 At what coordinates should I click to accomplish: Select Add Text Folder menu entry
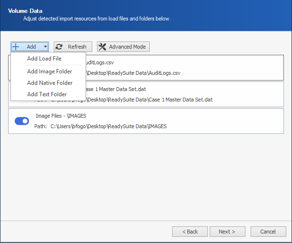pos(47,94)
